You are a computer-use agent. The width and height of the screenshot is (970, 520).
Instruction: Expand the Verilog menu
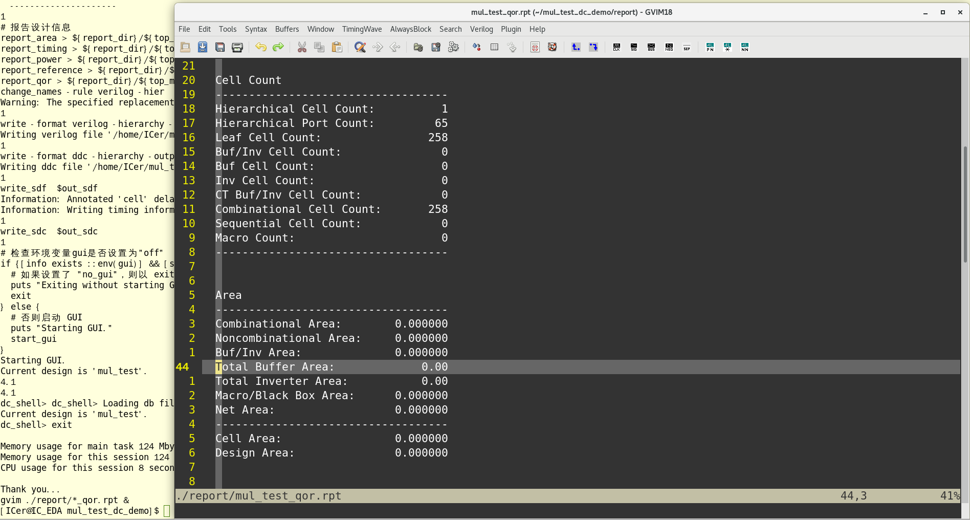coord(481,29)
